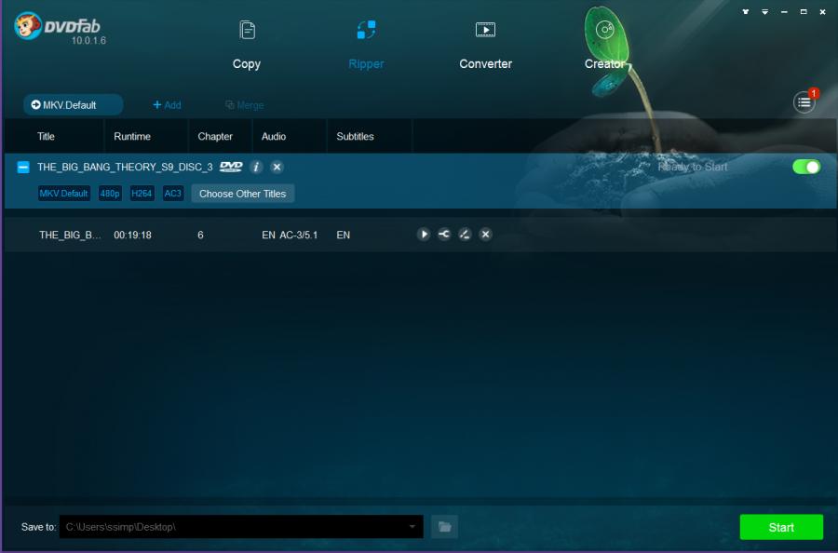This screenshot has width=838, height=553.
Task: Click the Audio column header
Action: coord(274,136)
